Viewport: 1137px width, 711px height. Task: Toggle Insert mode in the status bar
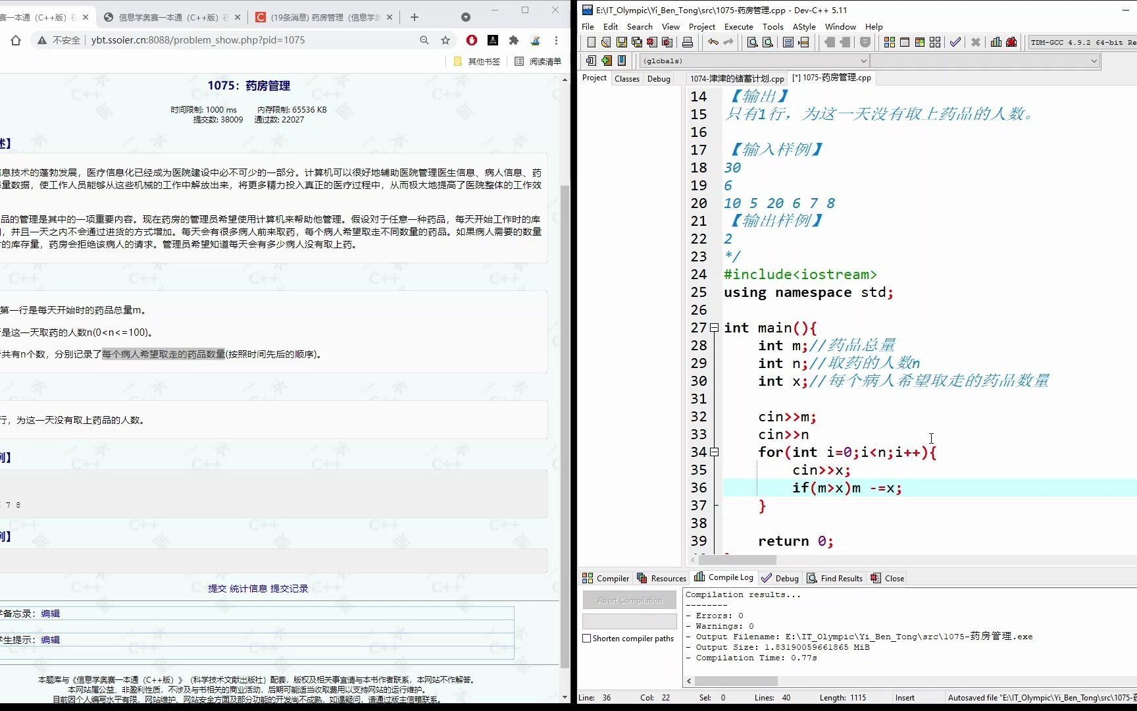pos(907,697)
